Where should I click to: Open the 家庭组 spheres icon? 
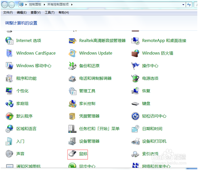(x=9, y=104)
